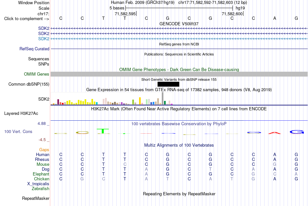Viewport: 308px width, 206px height.
Task: Open the RepeatMasker track label
Action: point(36,198)
